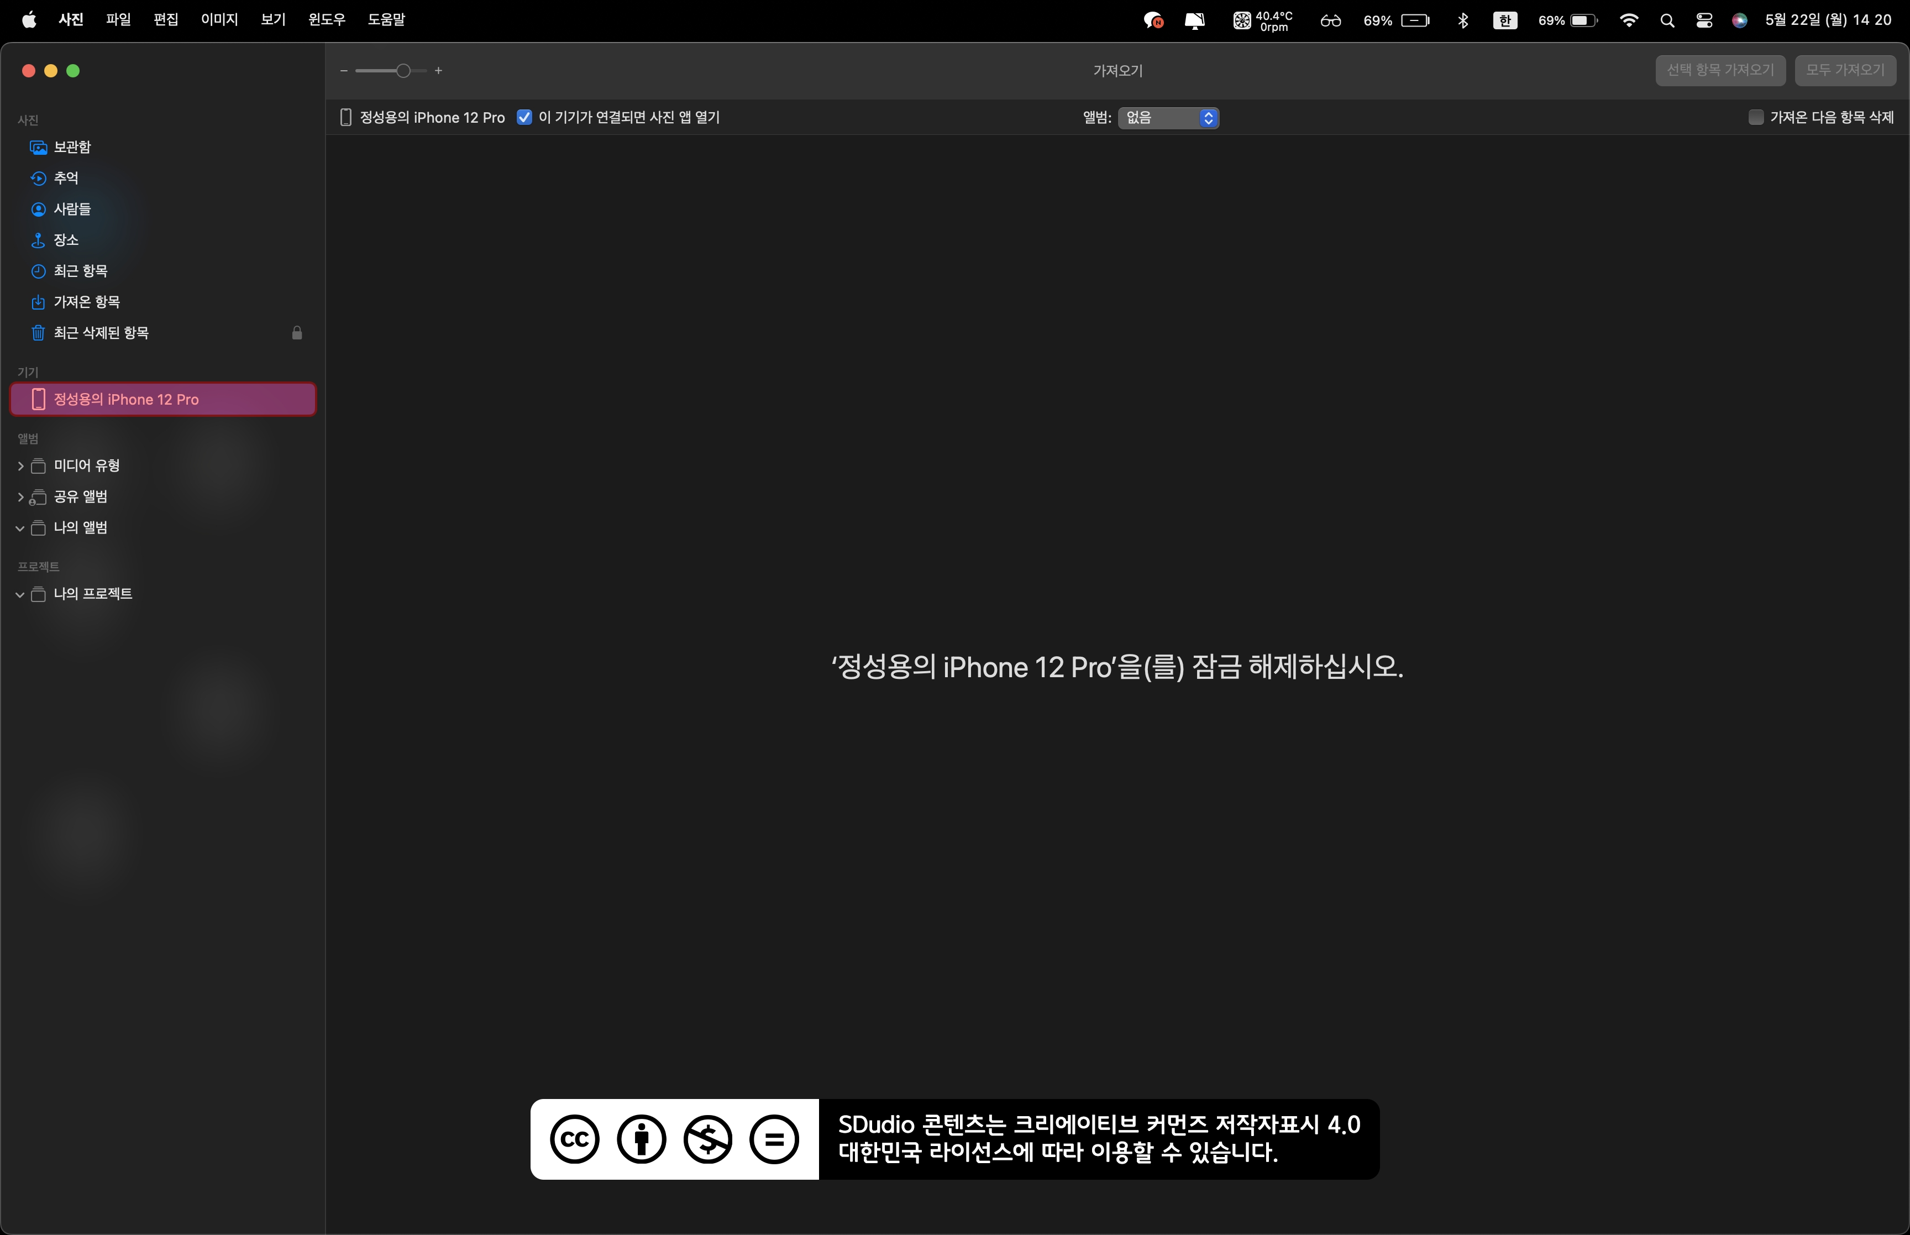
Task: Open the 앨범 없음 dropdown
Action: click(x=1168, y=118)
